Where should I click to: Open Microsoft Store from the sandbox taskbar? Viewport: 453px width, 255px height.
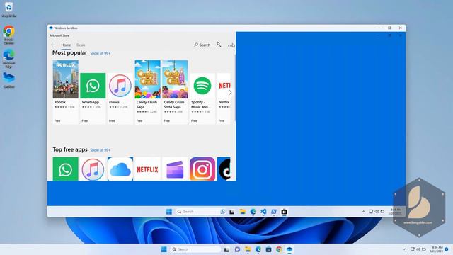click(x=284, y=212)
